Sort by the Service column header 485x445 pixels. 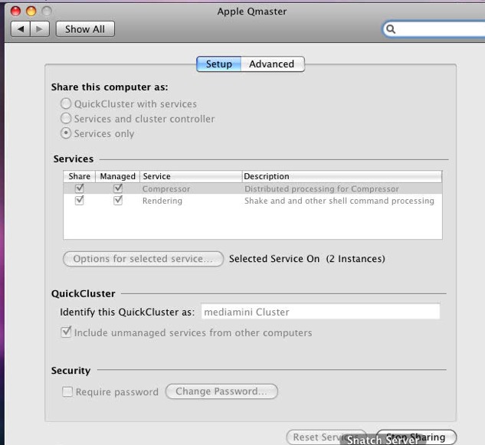coord(191,176)
